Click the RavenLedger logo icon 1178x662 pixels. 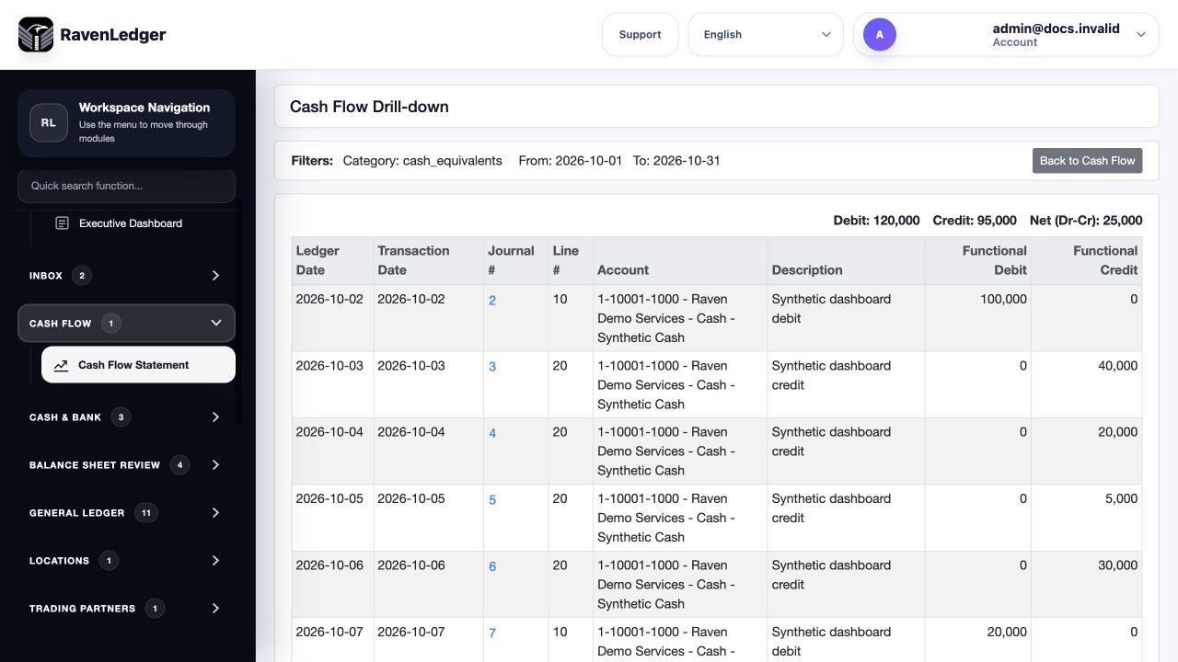[x=36, y=35]
